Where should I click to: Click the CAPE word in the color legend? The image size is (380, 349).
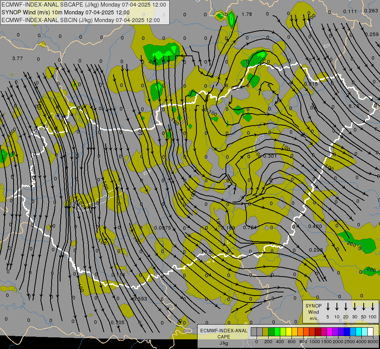click(x=224, y=337)
